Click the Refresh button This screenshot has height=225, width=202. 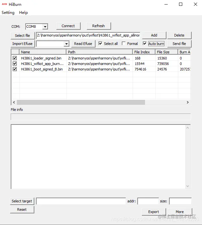click(98, 26)
